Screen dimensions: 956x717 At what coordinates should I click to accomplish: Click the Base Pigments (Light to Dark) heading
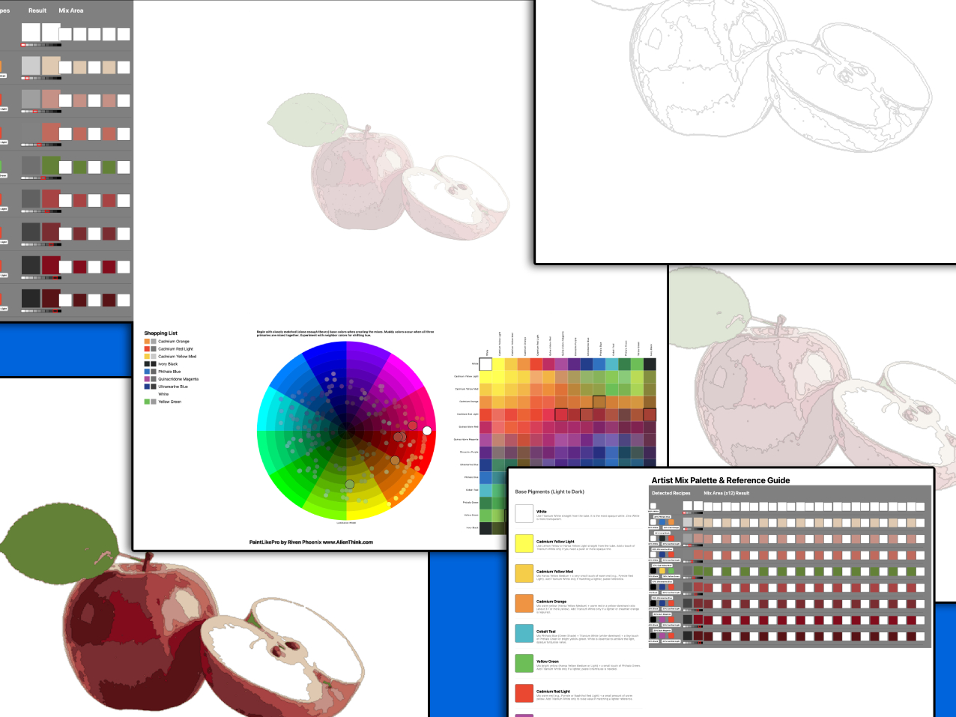coord(549,491)
